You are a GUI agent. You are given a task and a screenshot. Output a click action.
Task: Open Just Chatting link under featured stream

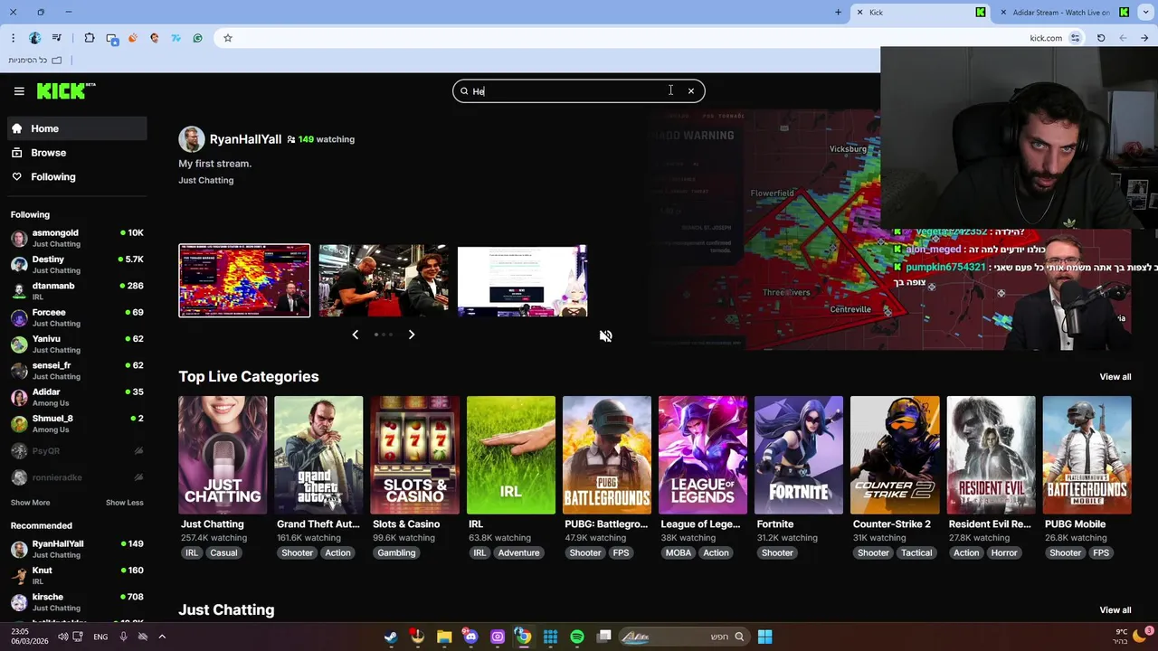coord(206,180)
